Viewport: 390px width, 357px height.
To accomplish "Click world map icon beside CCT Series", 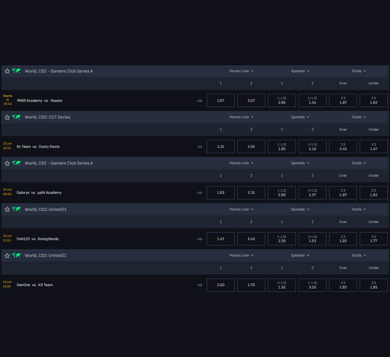I will pos(16,117).
